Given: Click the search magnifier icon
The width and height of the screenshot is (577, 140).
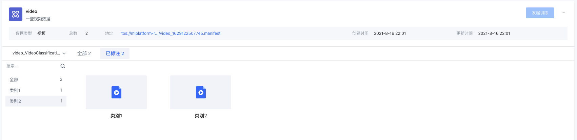Looking at the screenshot, I should tap(63, 66).
